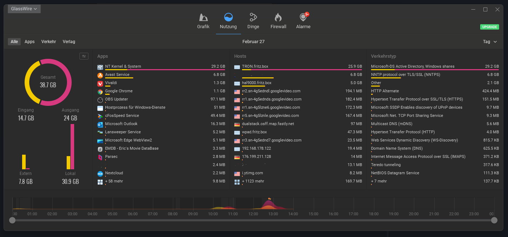Select the Multicast DNS (mDNS) row
Viewport: 508px width, 237px height.
click(435, 124)
